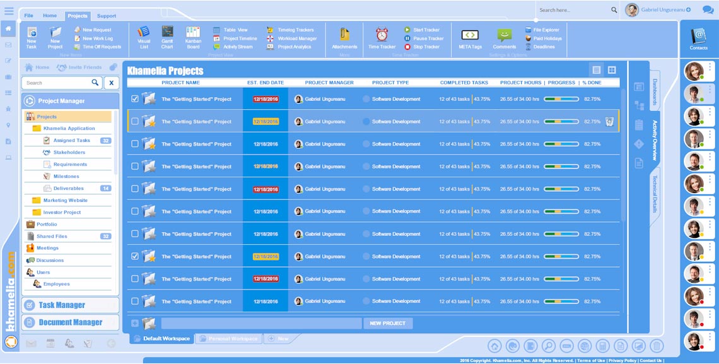Delete the highlighted project using its trash icon
Screen dimensions: 719x364
609,122
